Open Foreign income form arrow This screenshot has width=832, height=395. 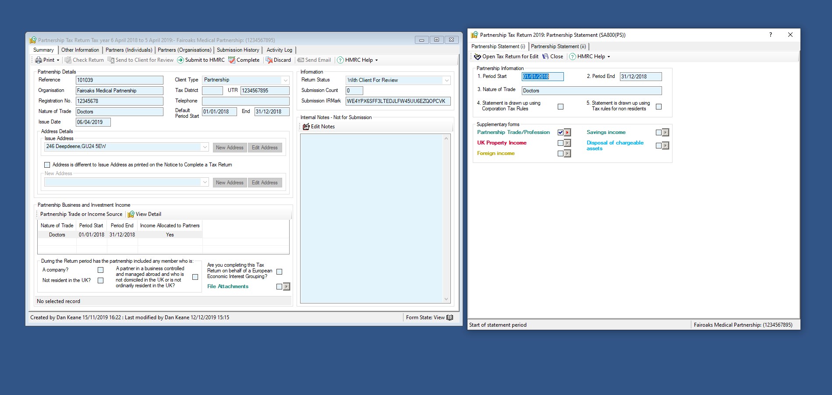tap(568, 154)
